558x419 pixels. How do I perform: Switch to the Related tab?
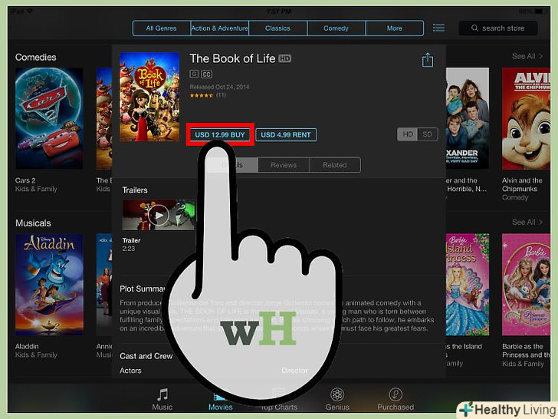pos(335,165)
